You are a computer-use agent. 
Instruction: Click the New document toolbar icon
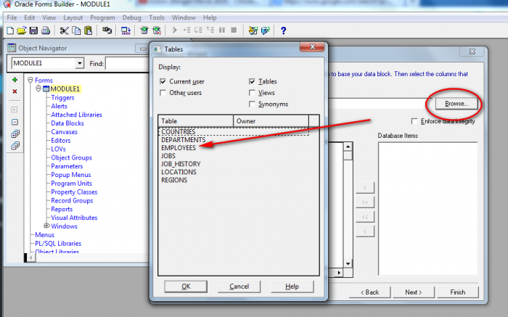(x=10, y=30)
